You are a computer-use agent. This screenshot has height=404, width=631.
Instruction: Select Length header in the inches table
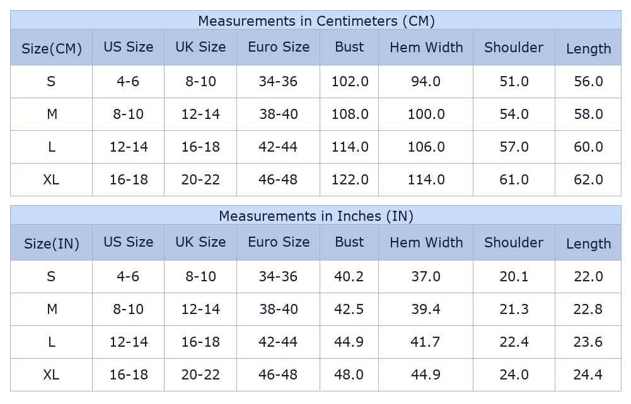pos(588,244)
